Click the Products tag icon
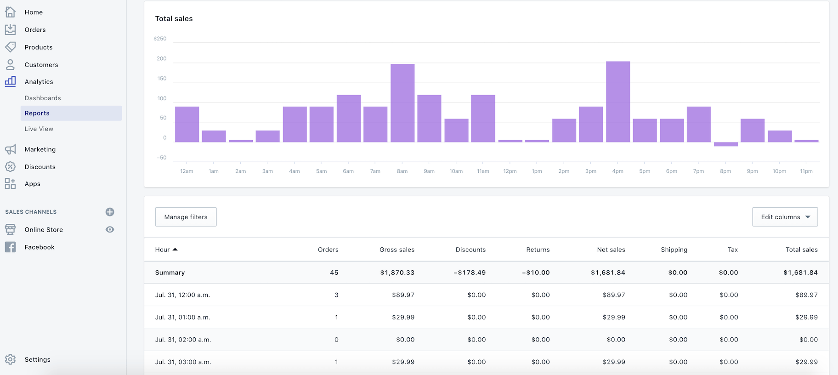 10,47
